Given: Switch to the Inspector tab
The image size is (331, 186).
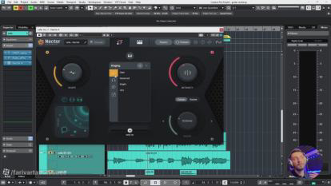Looking at the screenshot, I should [8, 27].
